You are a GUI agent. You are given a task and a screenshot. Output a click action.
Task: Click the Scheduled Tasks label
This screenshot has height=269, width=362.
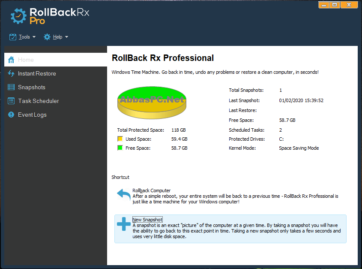coord(247,130)
